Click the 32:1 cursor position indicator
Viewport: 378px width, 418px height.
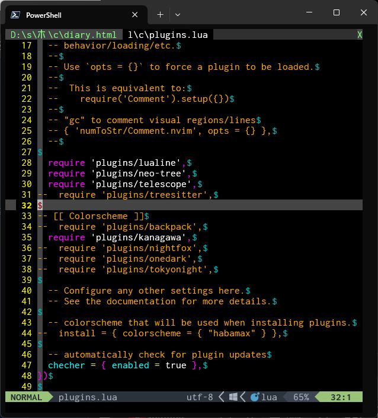[x=342, y=397]
